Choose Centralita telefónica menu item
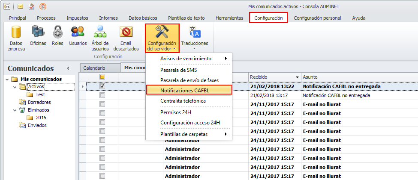Viewport: 418px width, 180px height. [189, 101]
